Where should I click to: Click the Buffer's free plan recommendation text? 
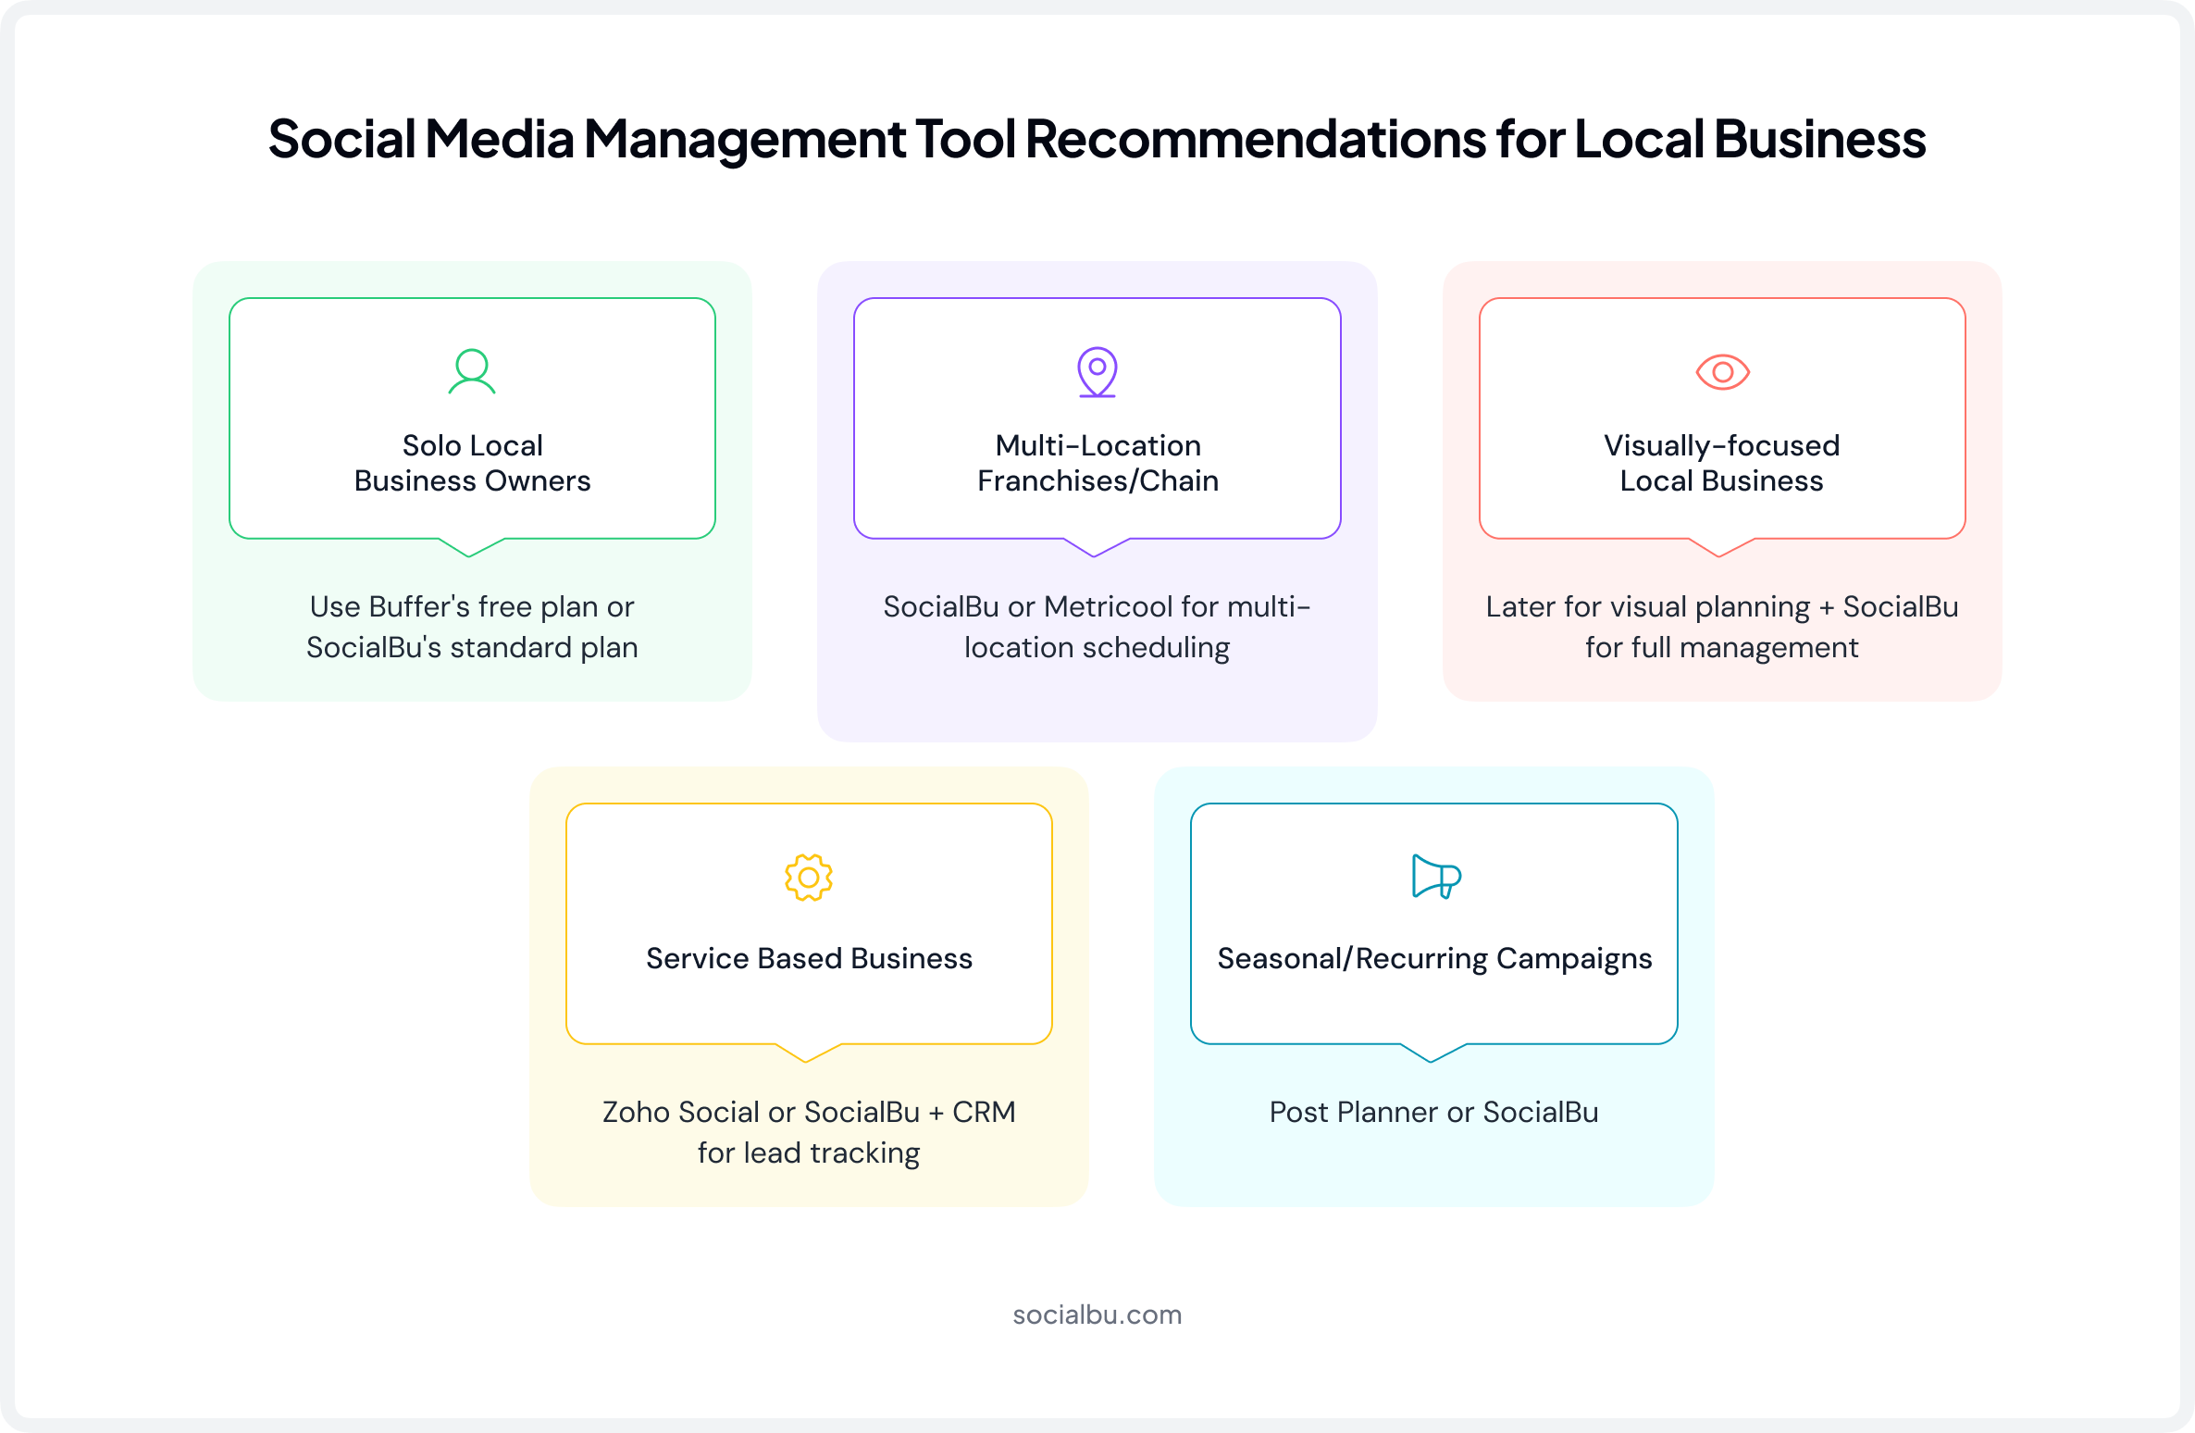pyautogui.click(x=472, y=627)
